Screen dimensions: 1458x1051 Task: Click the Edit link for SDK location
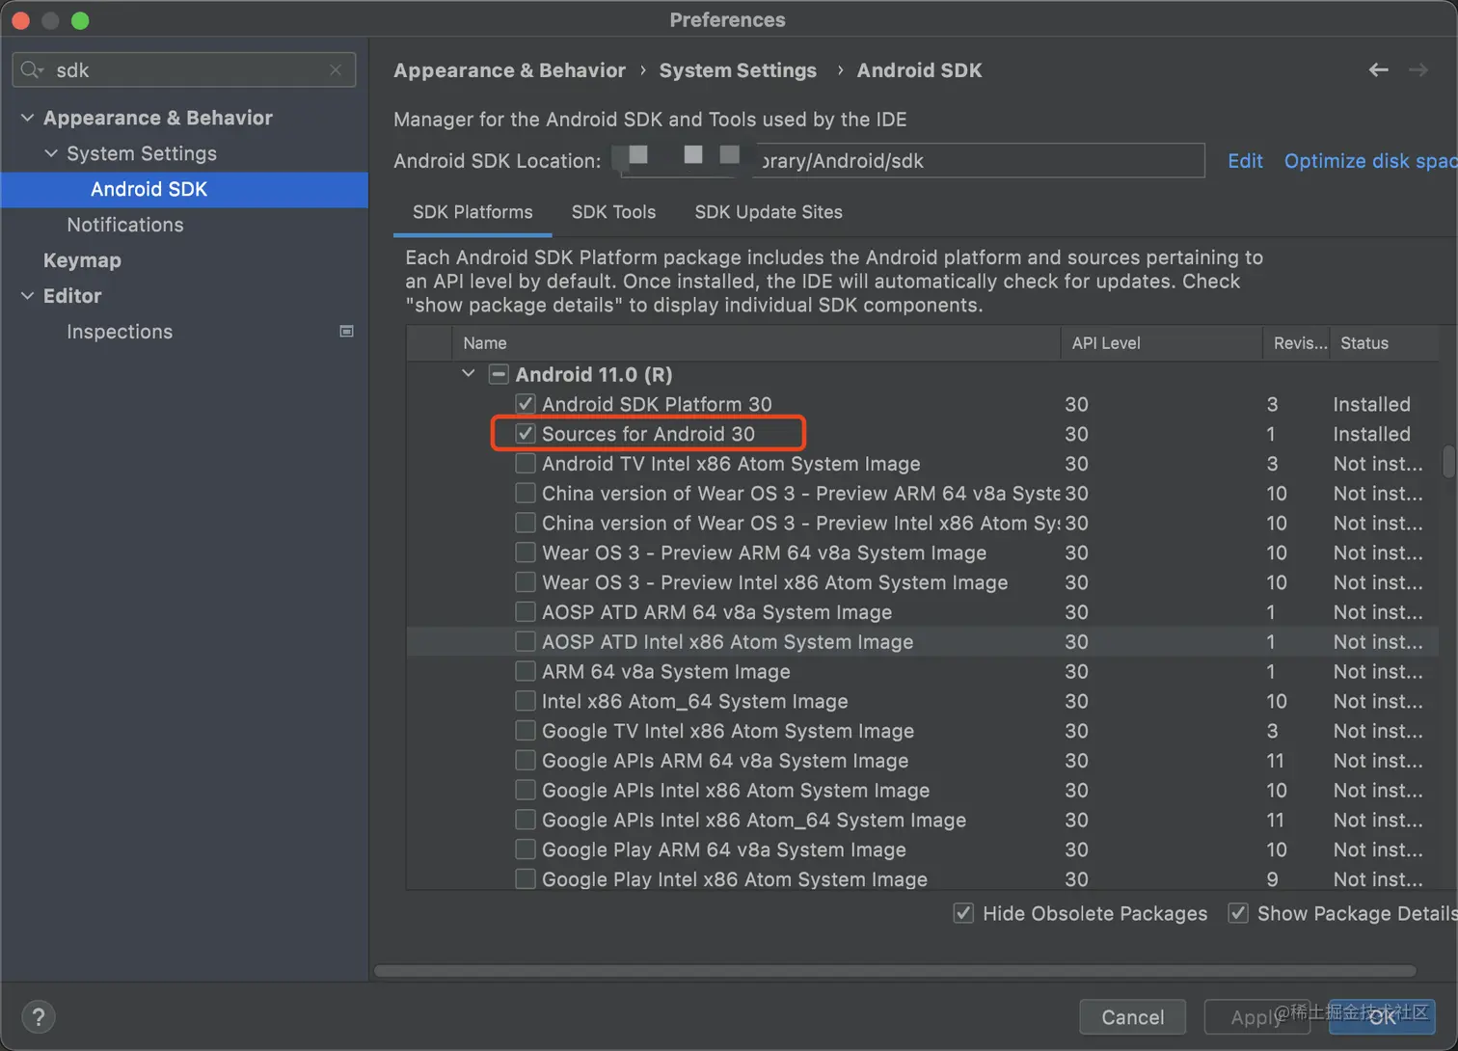tap(1245, 161)
